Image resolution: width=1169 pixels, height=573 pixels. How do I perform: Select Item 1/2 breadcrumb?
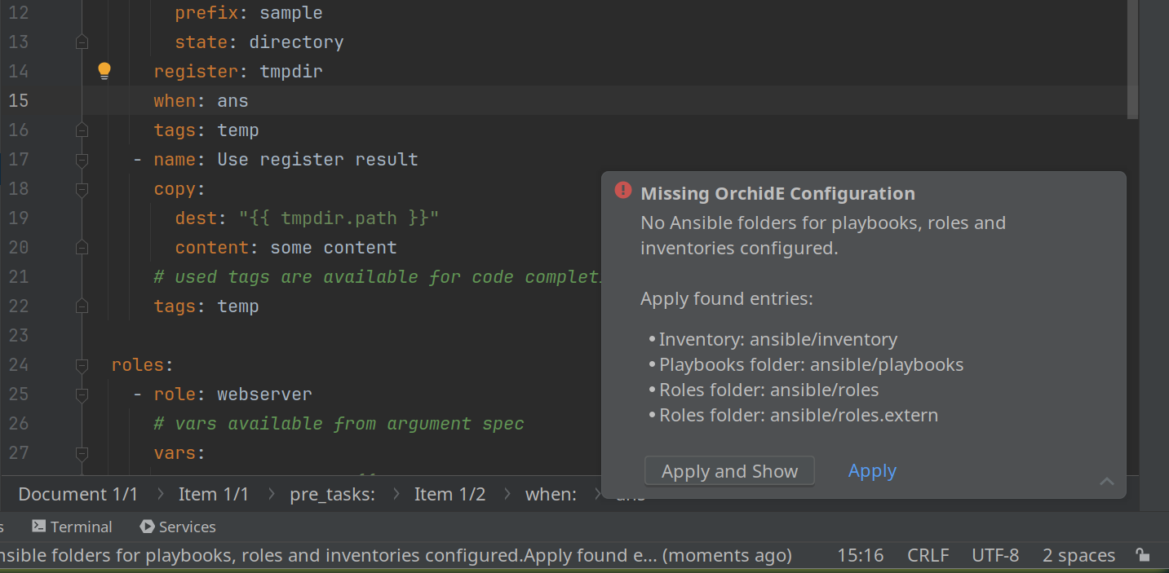click(x=449, y=494)
